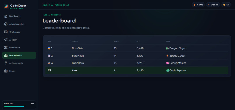Click the Profile ID card icon

pos(6,71)
